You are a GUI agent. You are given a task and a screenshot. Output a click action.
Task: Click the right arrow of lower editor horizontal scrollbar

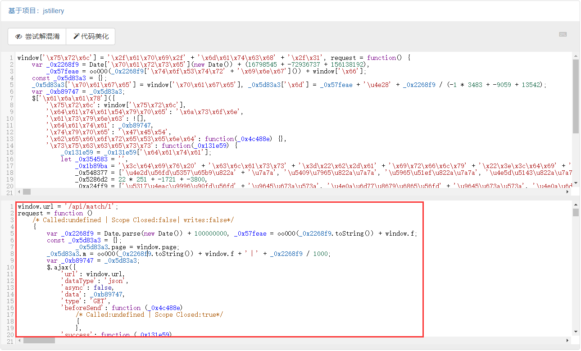pos(568,341)
